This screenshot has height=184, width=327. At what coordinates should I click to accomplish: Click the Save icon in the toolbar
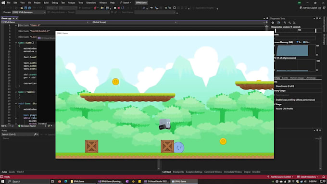coord(25,8)
